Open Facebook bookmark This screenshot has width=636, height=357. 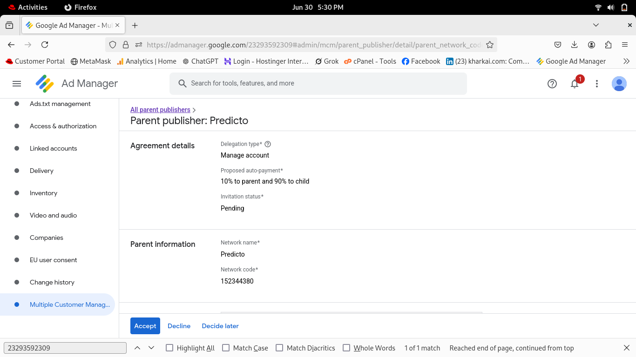tap(421, 61)
